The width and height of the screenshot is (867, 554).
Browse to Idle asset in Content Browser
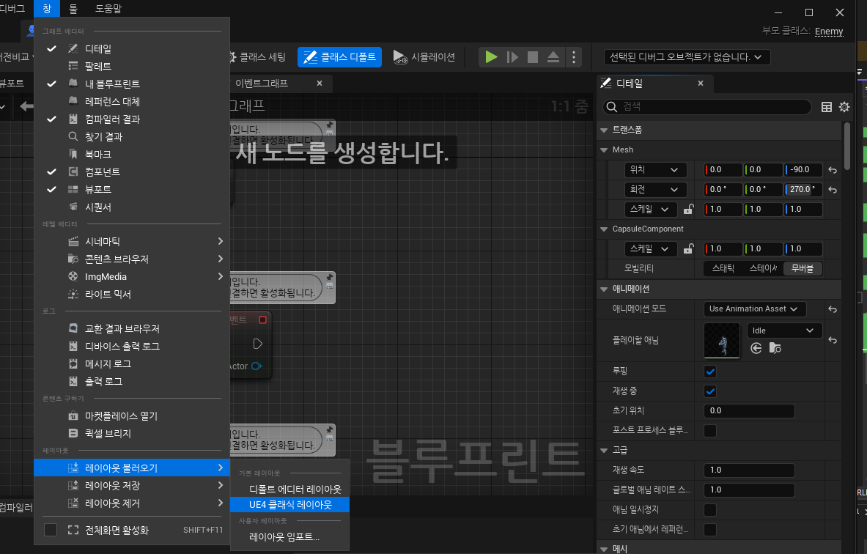[x=775, y=348]
